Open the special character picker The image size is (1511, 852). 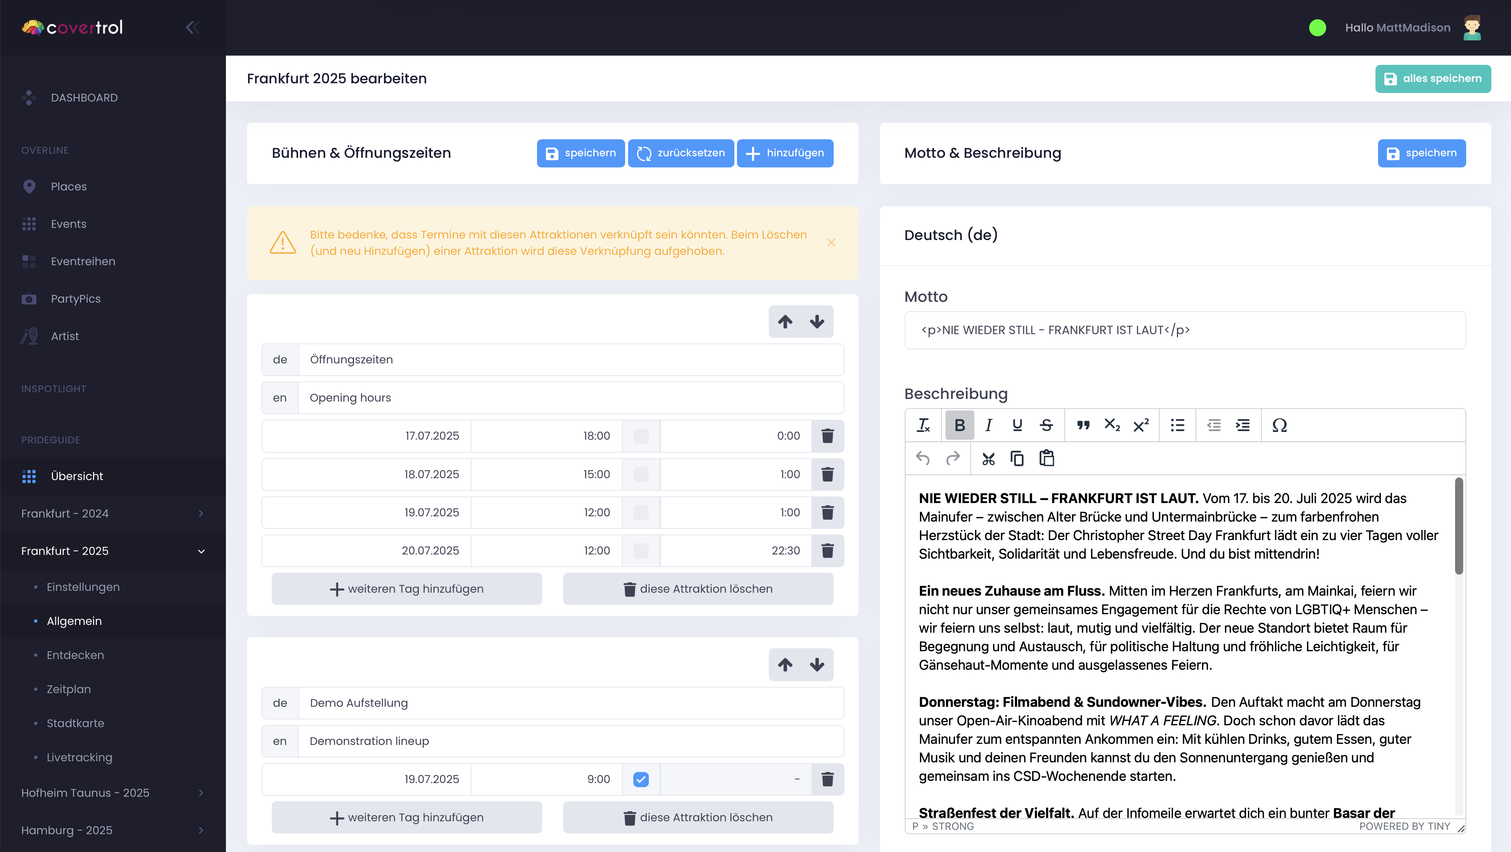pos(1279,425)
